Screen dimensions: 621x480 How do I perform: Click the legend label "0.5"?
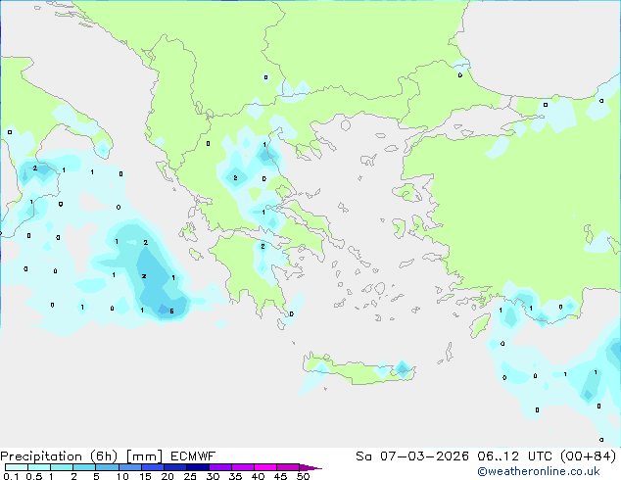[34, 476]
